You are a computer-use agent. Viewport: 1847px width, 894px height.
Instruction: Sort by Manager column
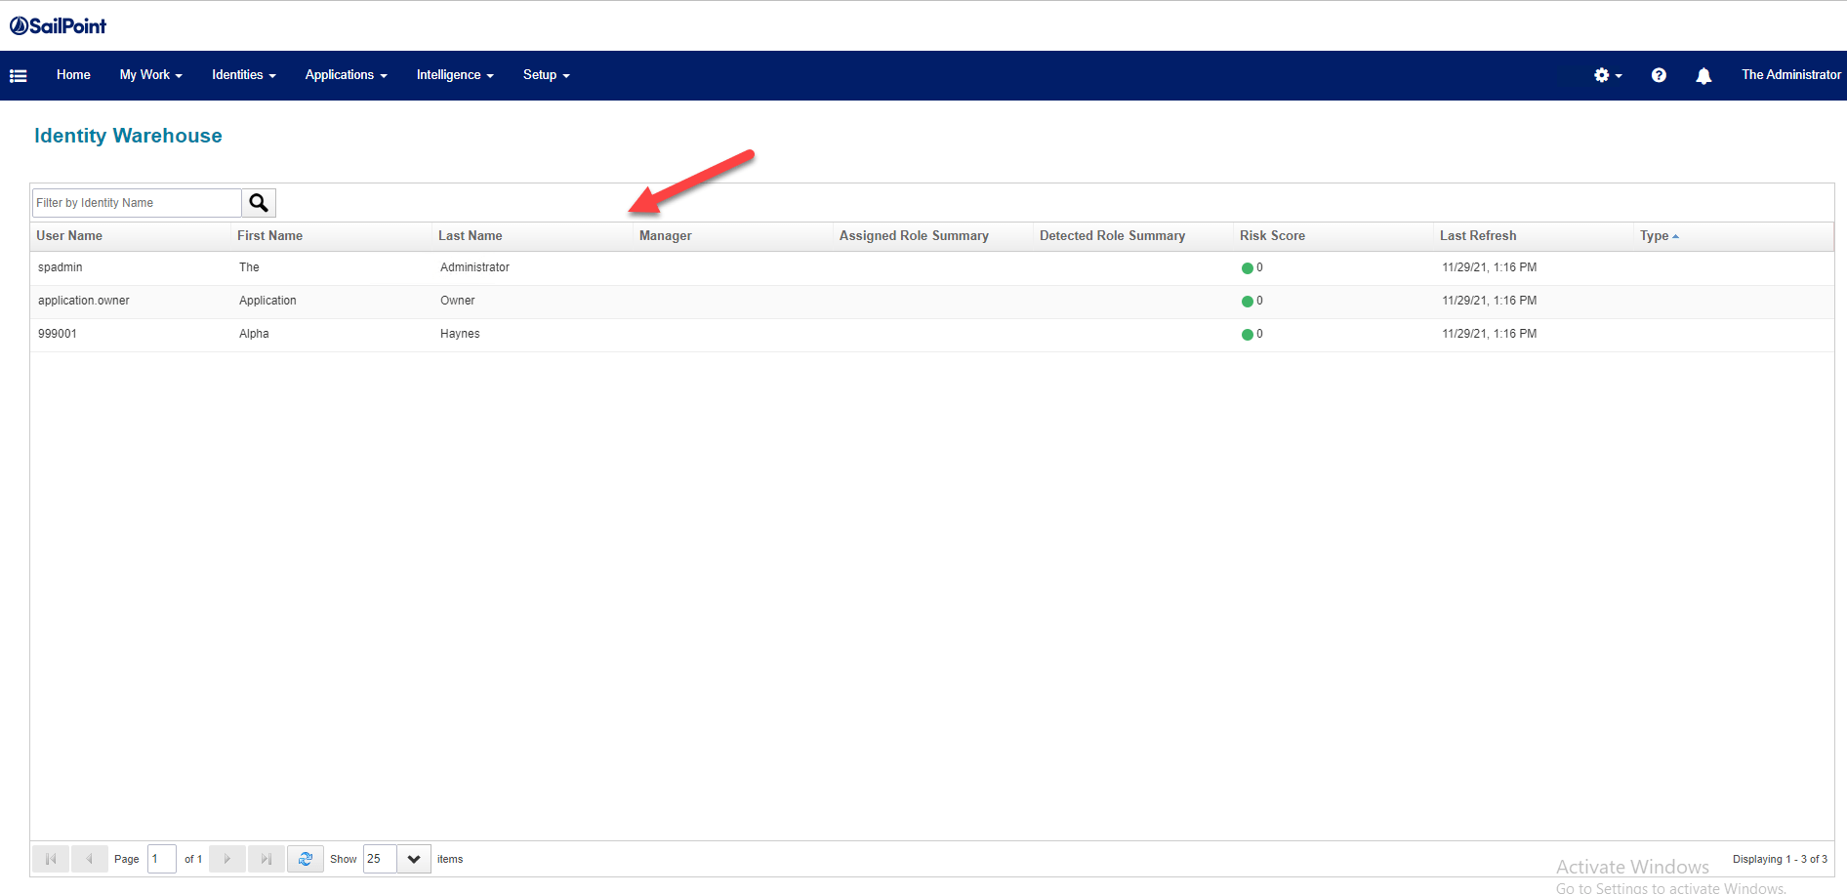pyautogui.click(x=734, y=236)
